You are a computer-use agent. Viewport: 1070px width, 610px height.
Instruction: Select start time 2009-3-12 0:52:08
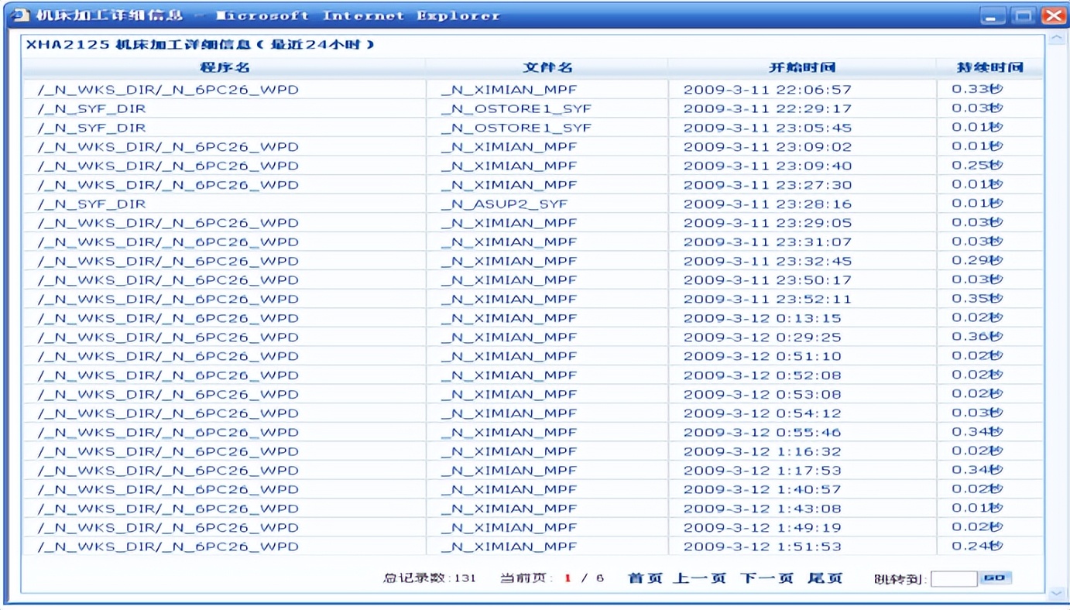coord(762,375)
